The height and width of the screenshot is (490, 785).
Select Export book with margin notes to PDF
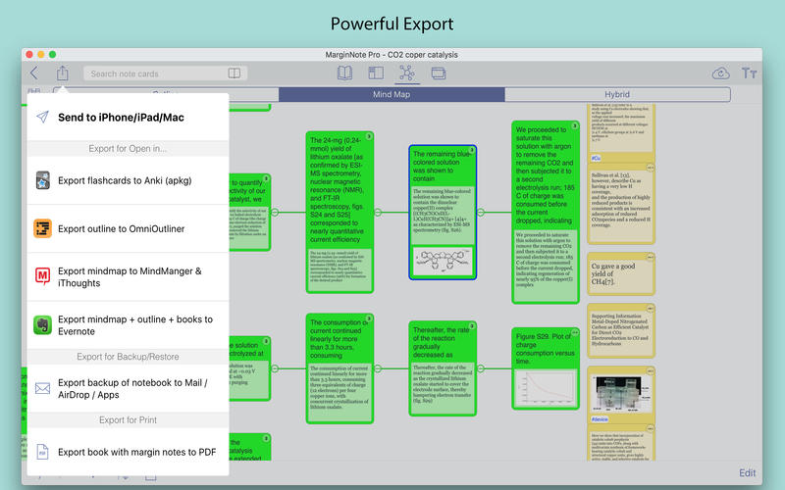pyautogui.click(x=129, y=452)
